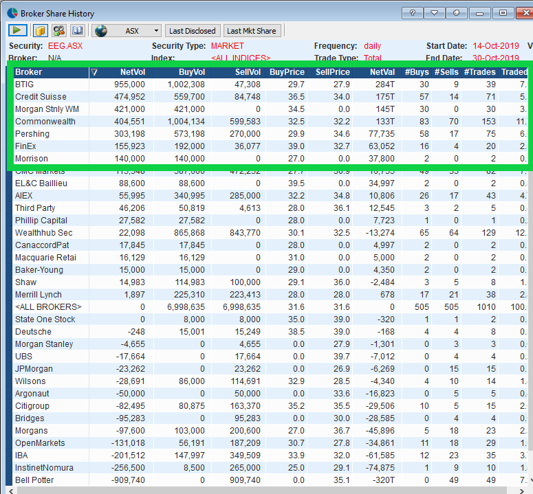
Task: Select the Bridges broker row
Action: coord(270,418)
